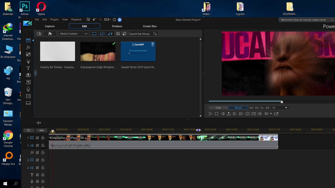Step to the previous frame

click(x=223, y=114)
